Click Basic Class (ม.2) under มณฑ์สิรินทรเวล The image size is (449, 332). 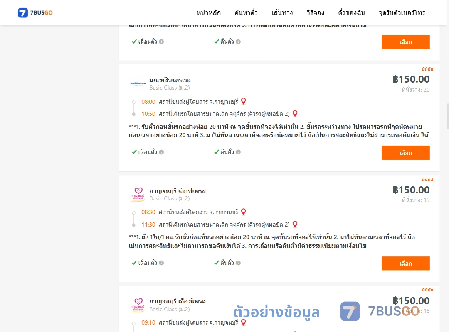[170, 88]
